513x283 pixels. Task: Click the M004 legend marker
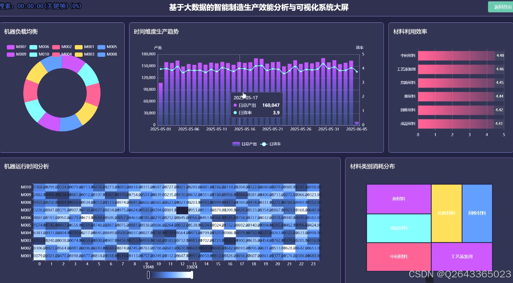click(55, 54)
